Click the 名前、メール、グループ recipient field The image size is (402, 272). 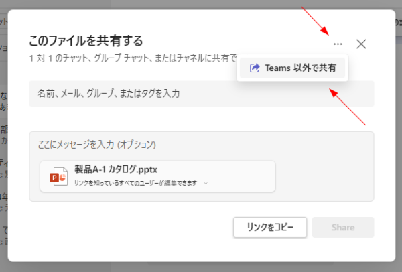pos(202,94)
